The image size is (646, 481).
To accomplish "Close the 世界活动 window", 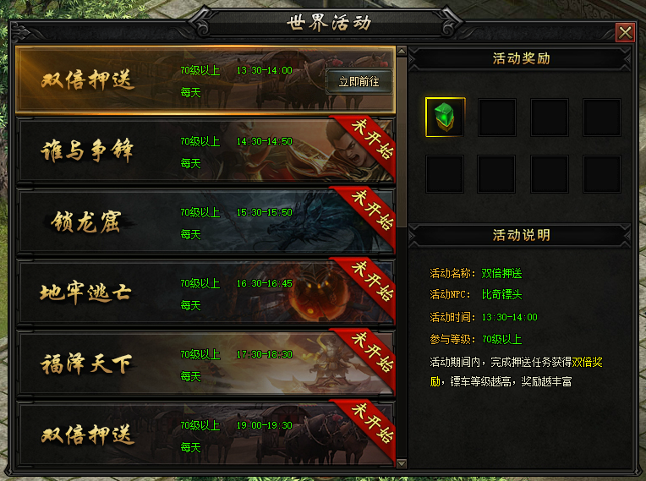I will [x=625, y=32].
